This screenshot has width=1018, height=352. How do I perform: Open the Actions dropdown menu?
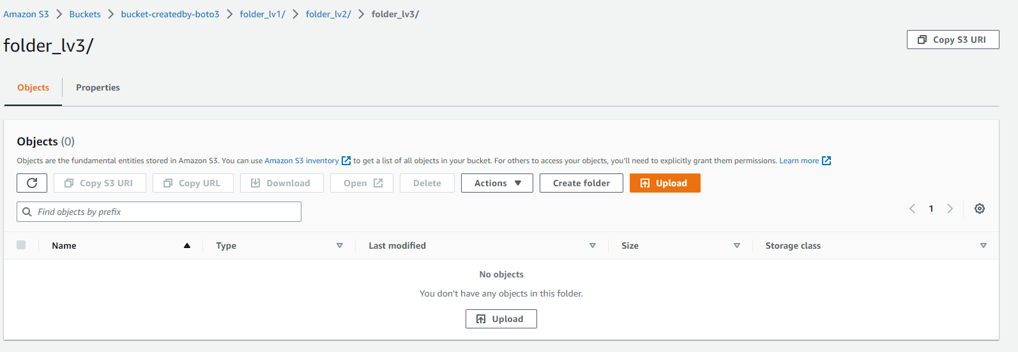click(497, 183)
